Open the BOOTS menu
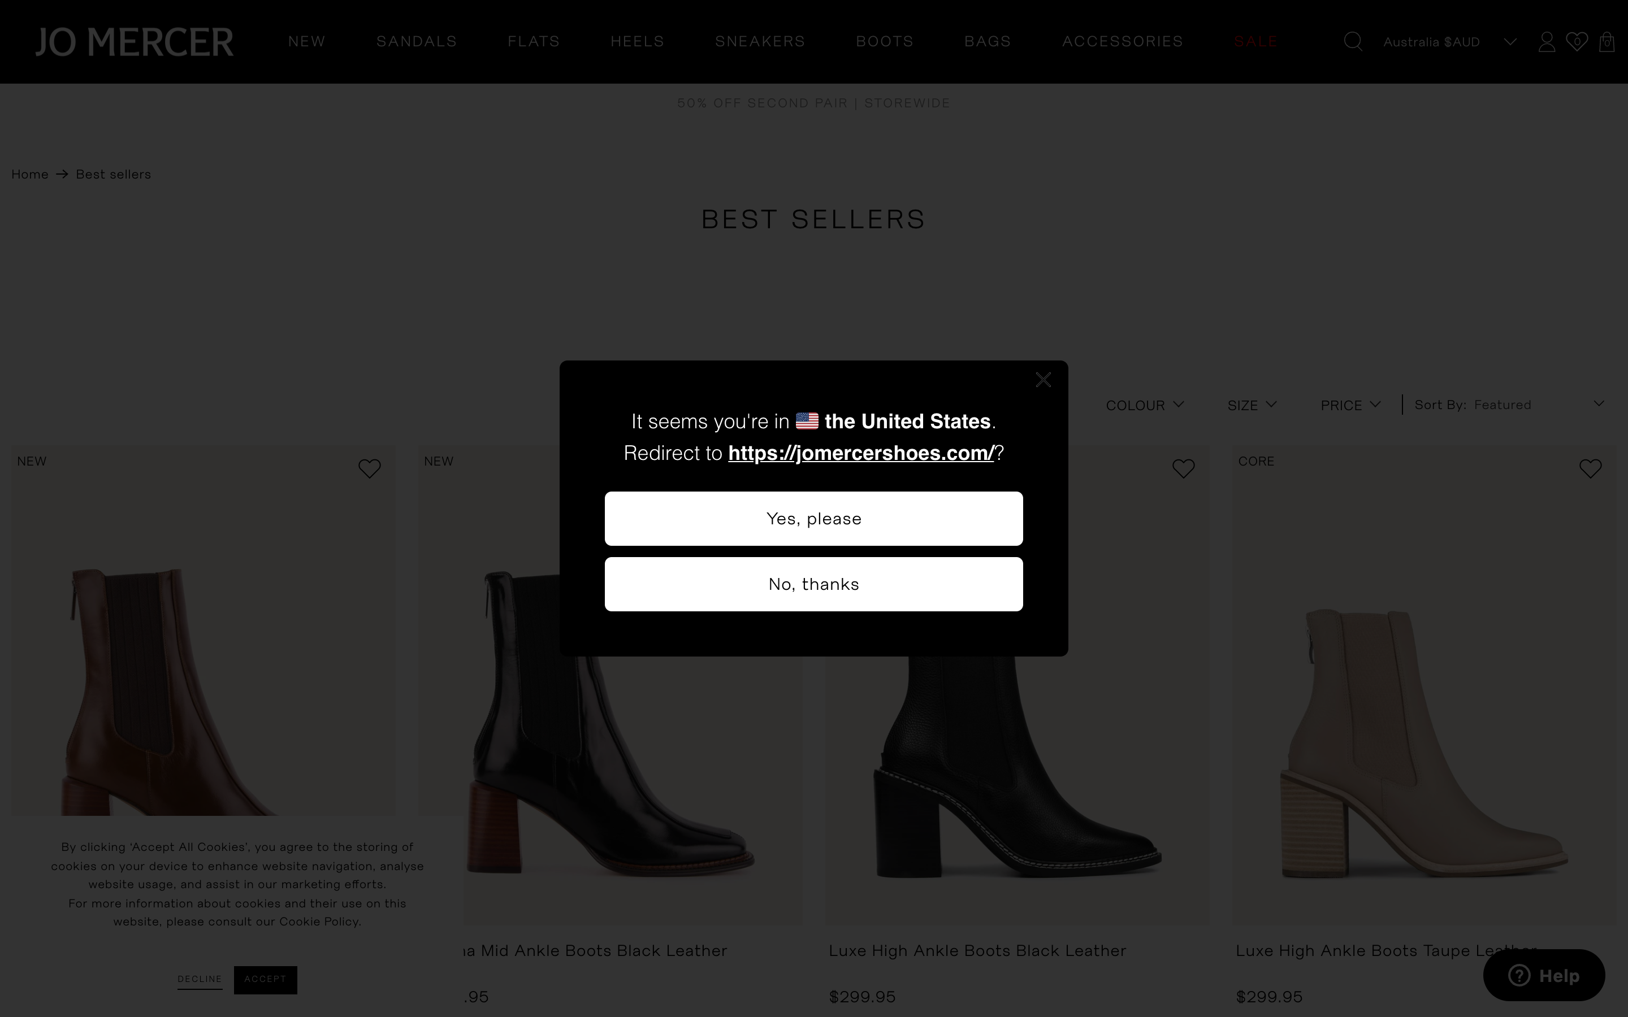1628x1017 pixels. pos(885,42)
